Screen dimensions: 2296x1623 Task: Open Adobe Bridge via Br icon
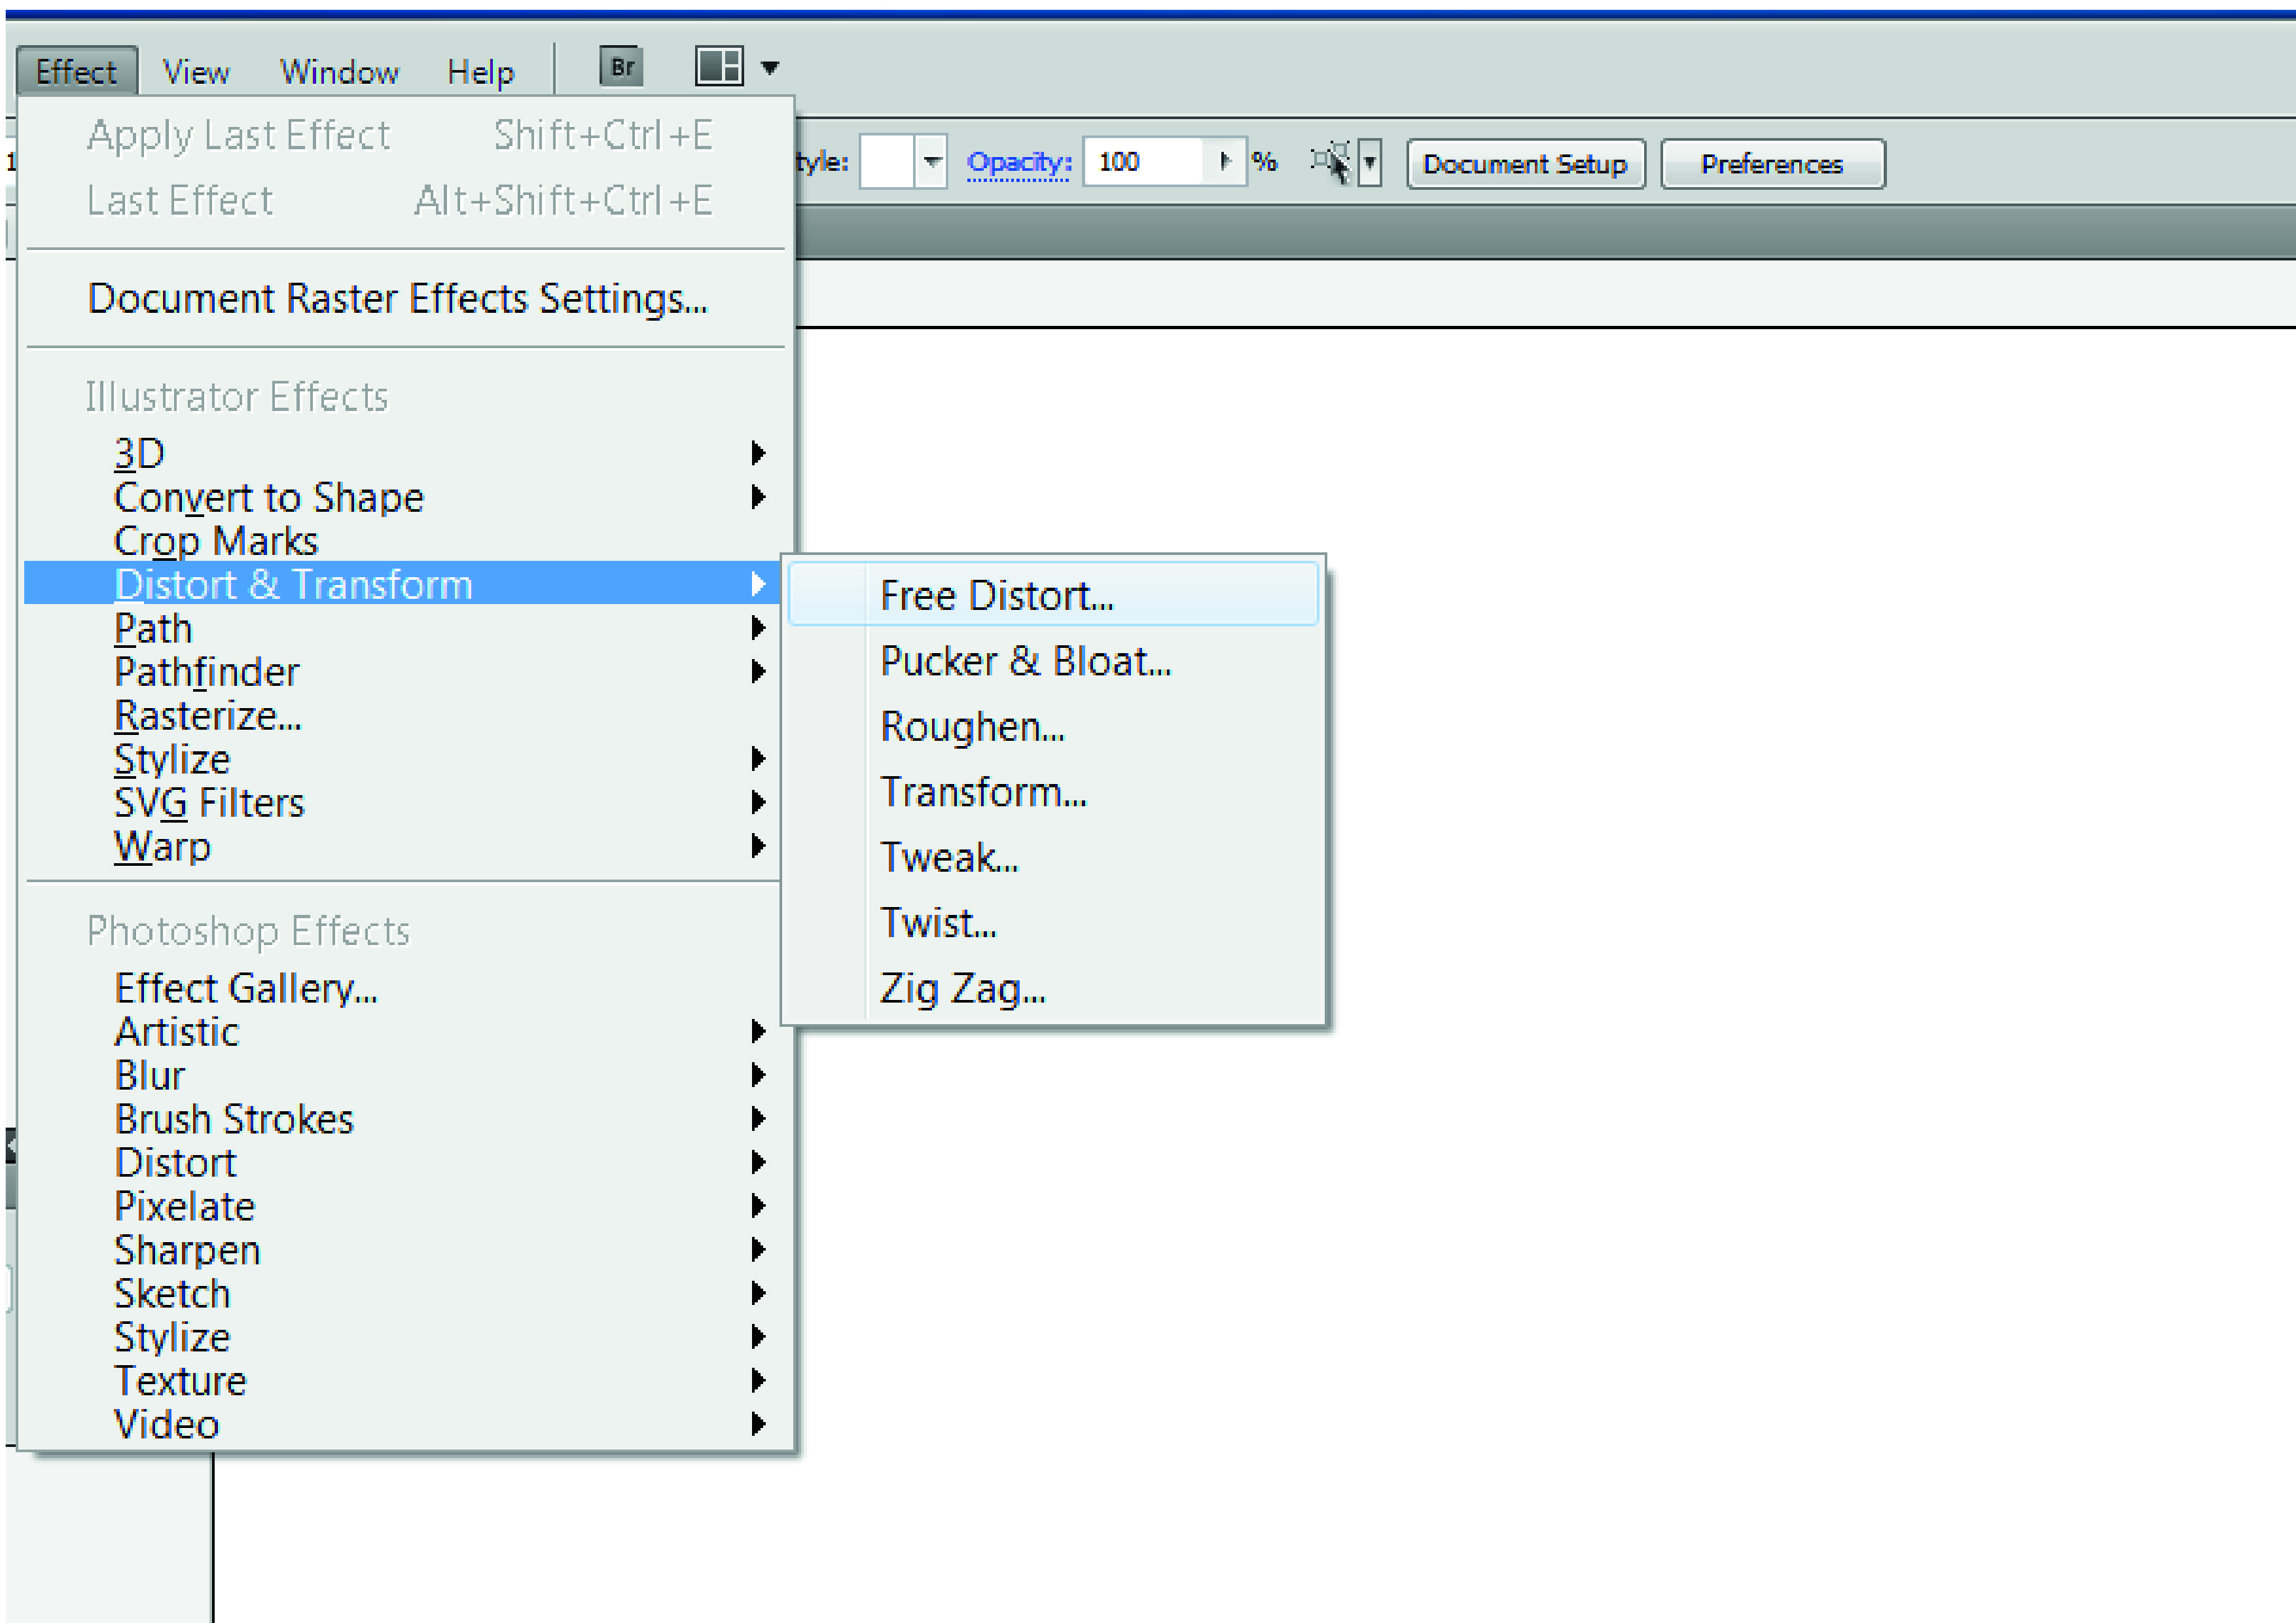[x=621, y=67]
